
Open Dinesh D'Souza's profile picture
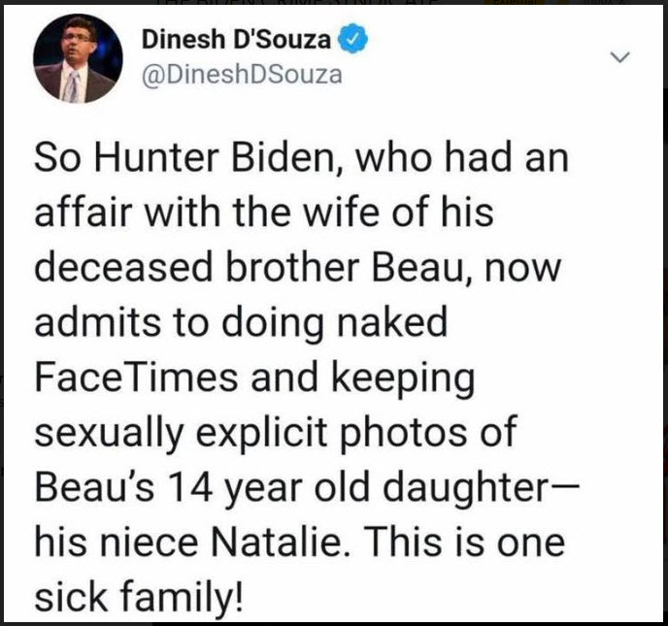(x=78, y=58)
